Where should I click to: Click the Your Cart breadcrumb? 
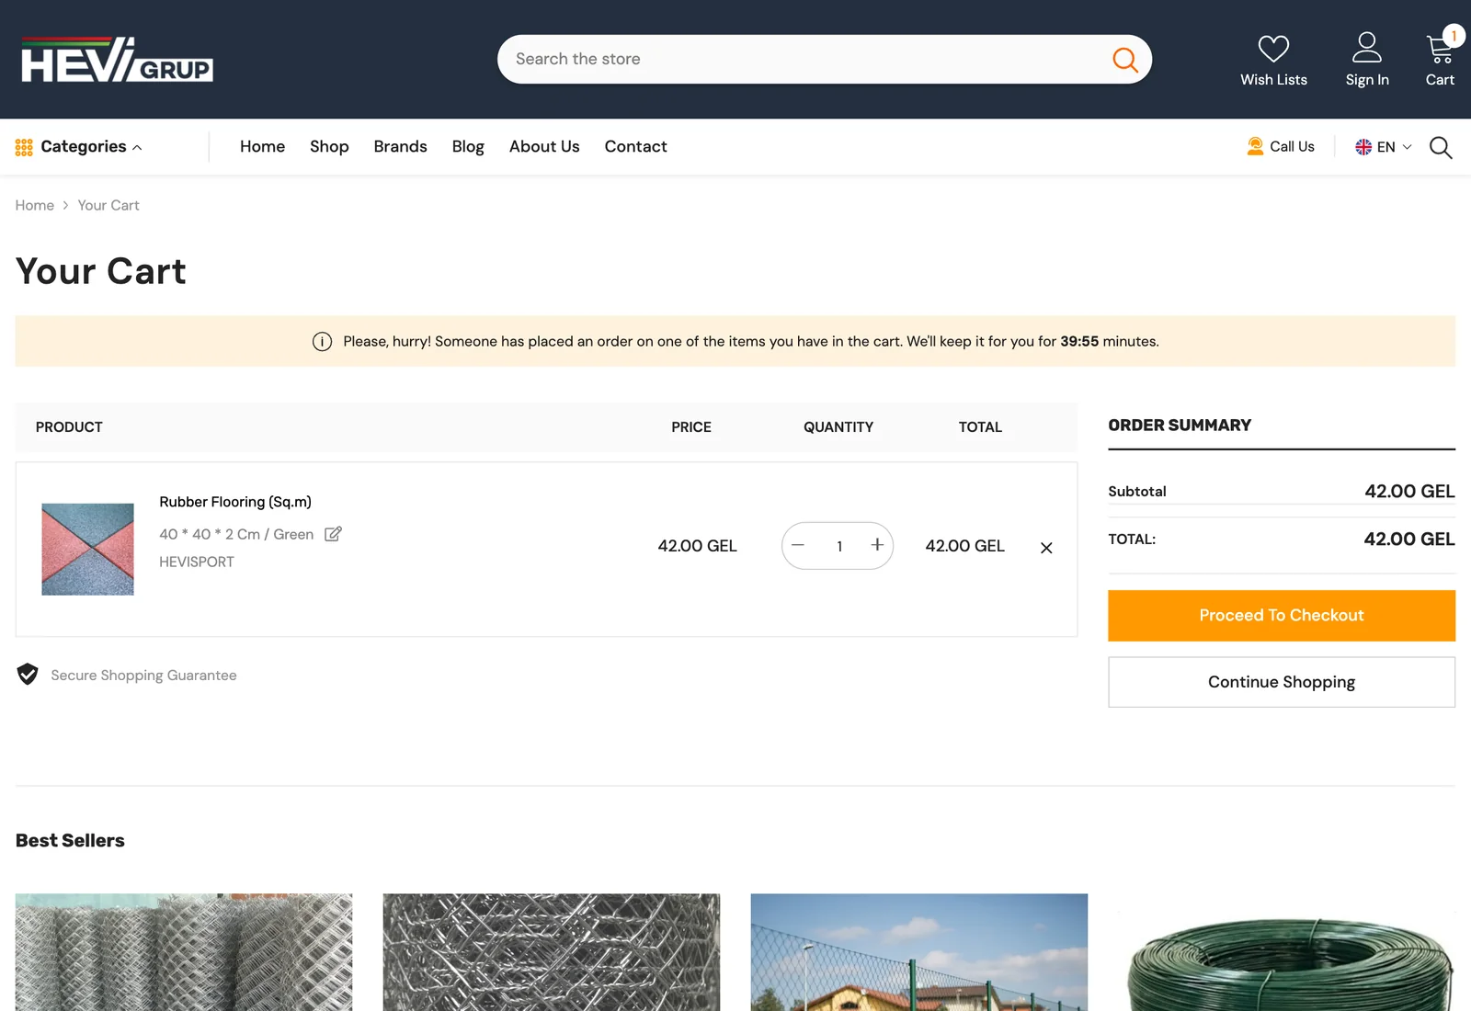(x=108, y=205)
